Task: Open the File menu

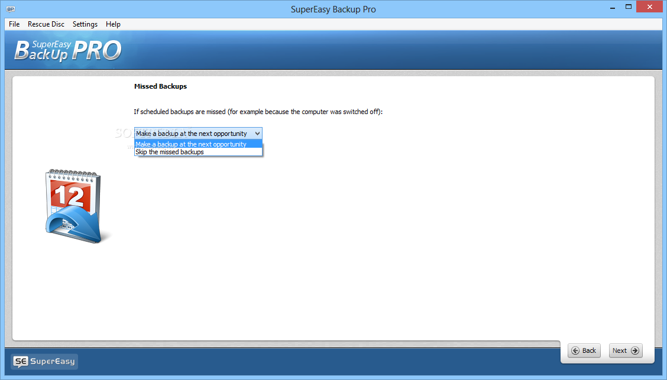Action: [x=14, y=24]
